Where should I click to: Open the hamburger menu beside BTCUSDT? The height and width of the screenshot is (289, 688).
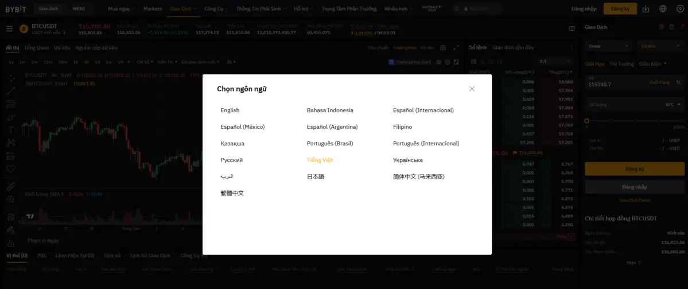coord(9,29)
